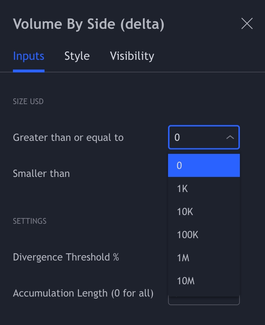This screenshot has width=265, height=325.
Task: Click the 'Greater than or equal to' combo box
Action: [197, 137]
